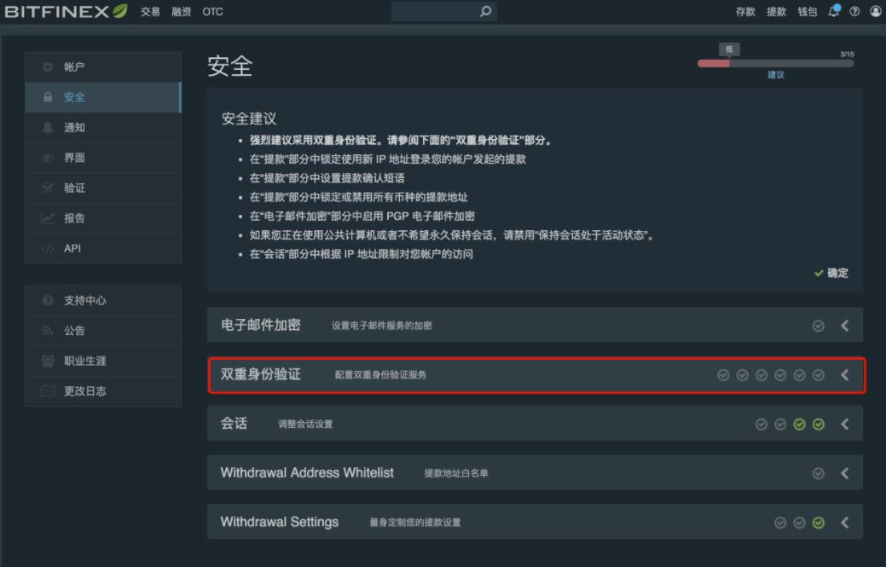Open 验证 in the sidebar

click(x=103, y=188)
